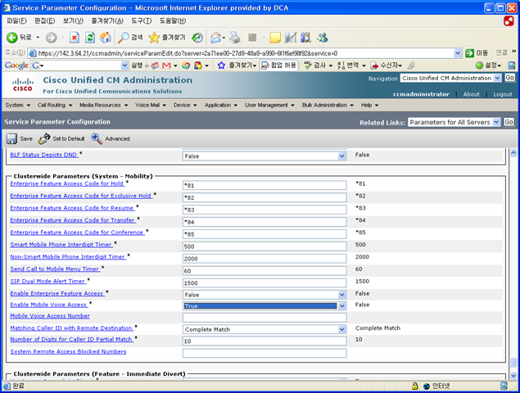Click the Messenger people icon
This screenshot has width=520, height=393.
coord(322,38)
